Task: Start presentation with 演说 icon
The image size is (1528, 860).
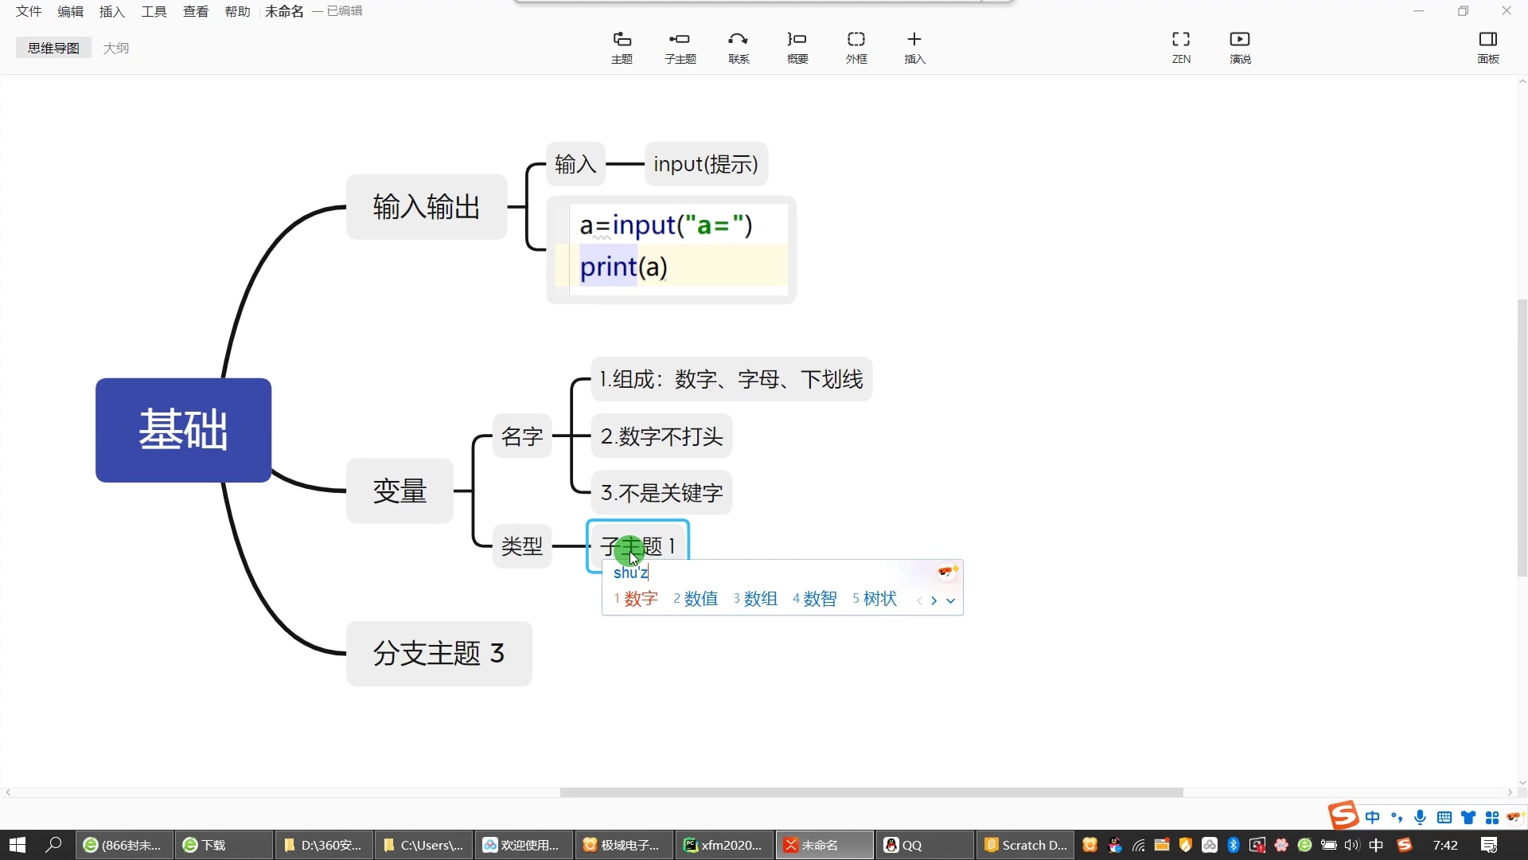Action: 1239,46
